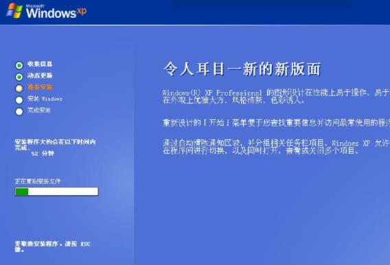Click the green bullet beside 收集信息

click(19, 65)
